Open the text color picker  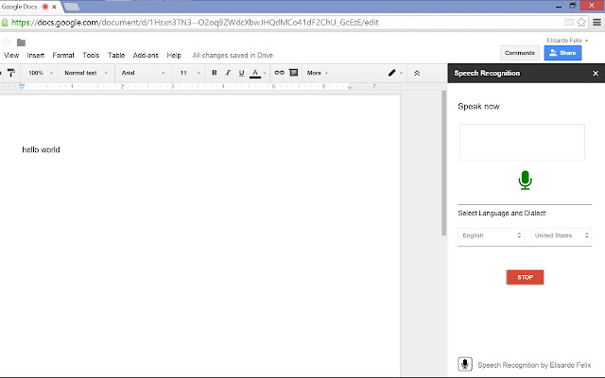click(x=257, y=73)
